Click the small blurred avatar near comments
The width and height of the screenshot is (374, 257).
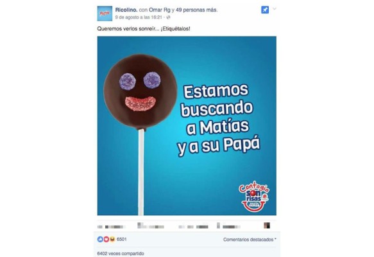(x=267, y=226)
